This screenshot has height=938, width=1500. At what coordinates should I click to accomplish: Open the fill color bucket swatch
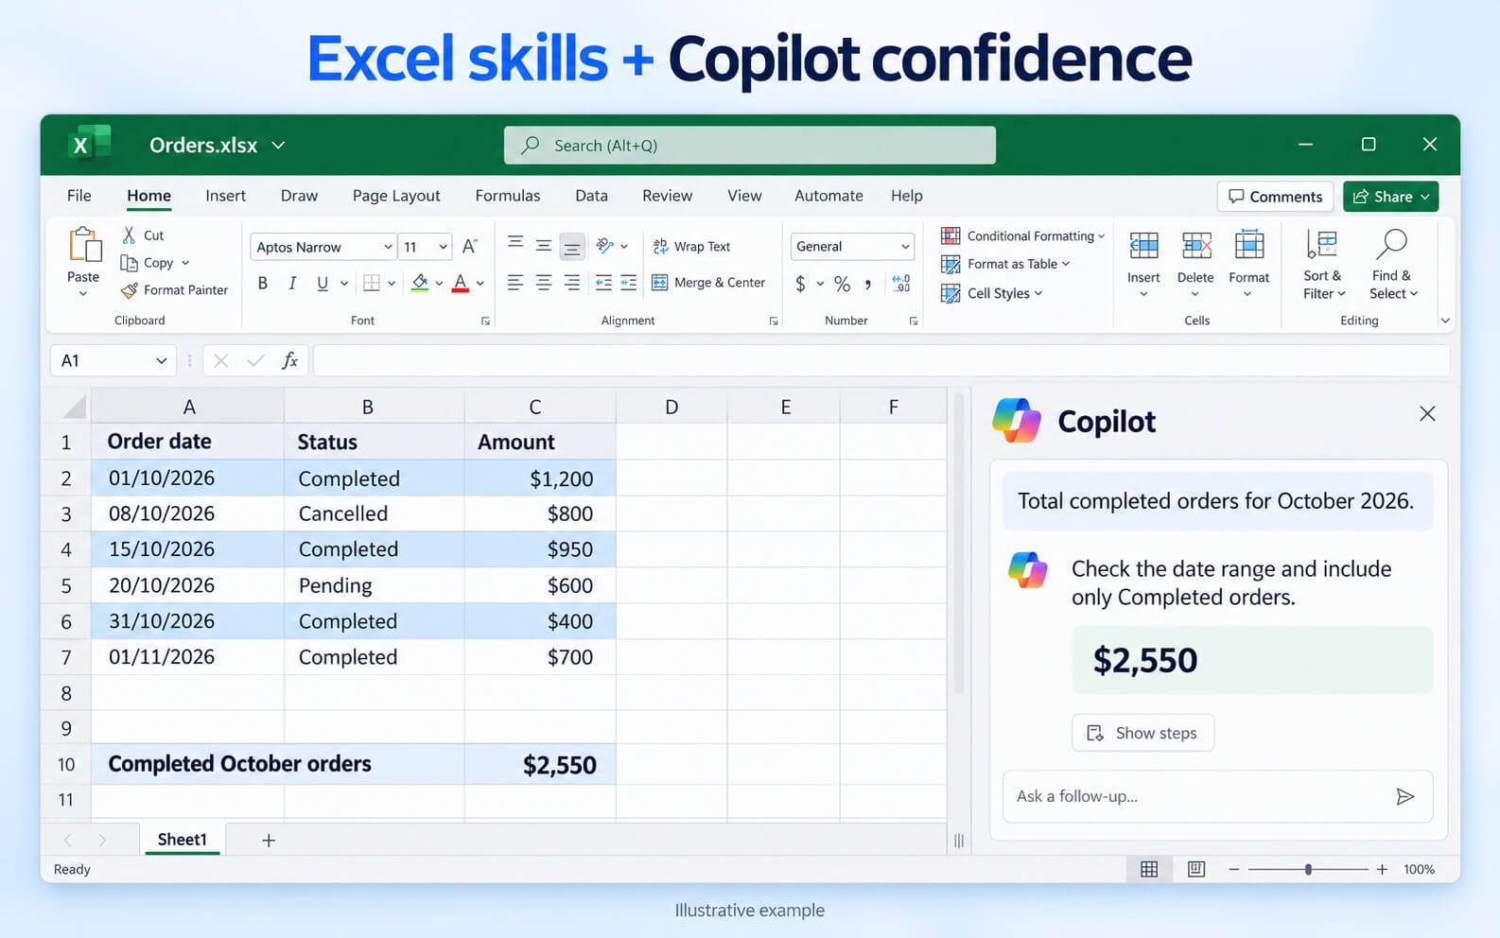tap(420, 283)
